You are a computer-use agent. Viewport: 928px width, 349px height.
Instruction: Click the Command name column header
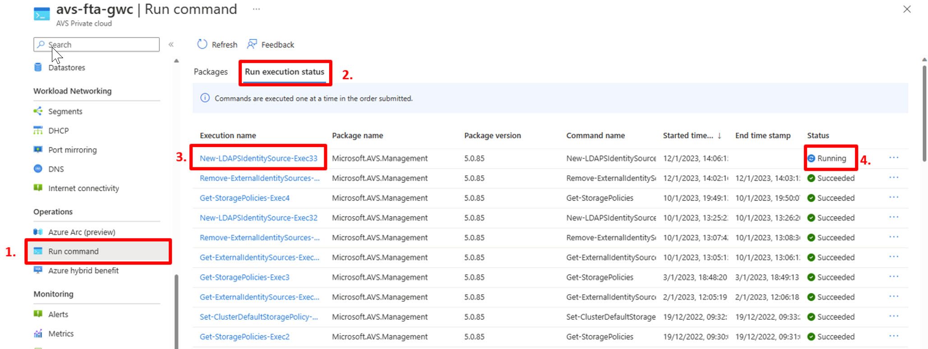pos(596,135)
